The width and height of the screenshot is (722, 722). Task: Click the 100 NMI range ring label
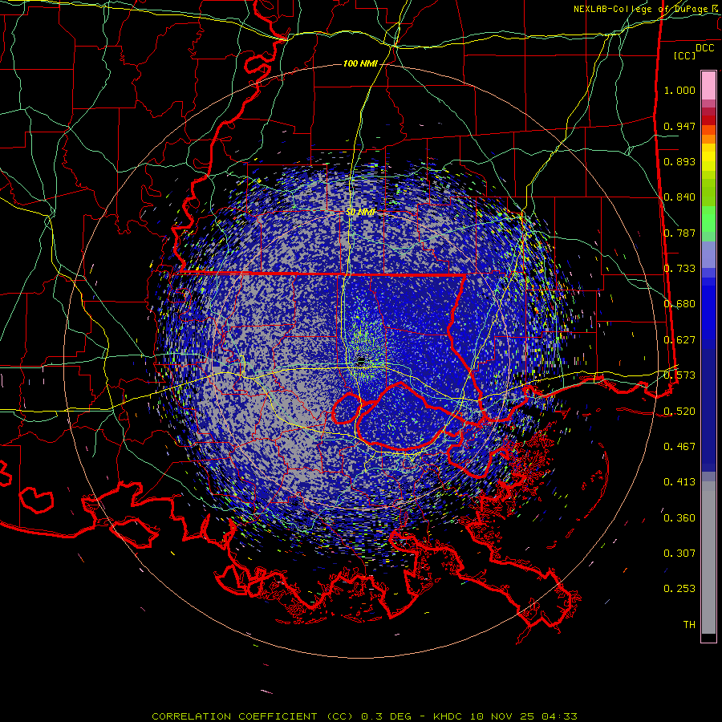click(x=360, y=63)
